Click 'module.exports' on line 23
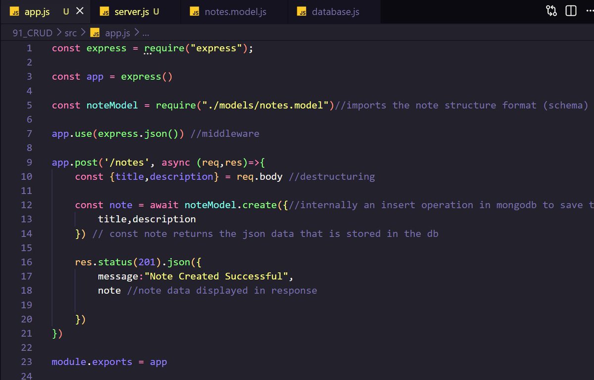The image size is (594, 380). (92, 362)
